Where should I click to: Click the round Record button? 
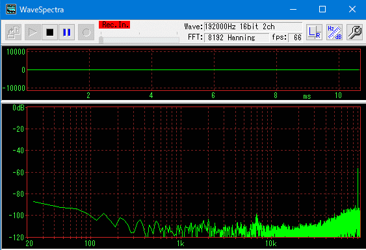point(86,32)
